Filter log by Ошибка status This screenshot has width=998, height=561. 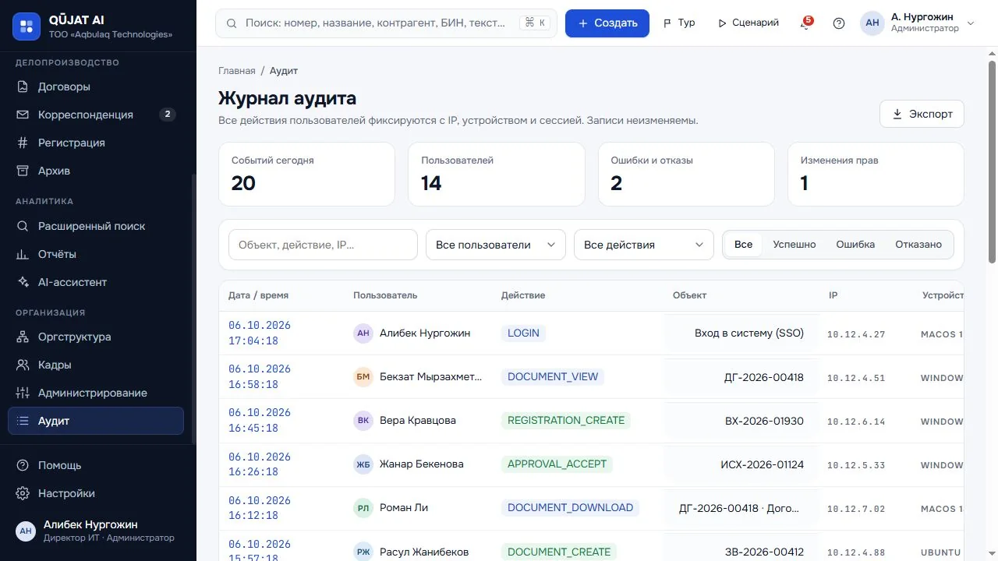coord(855,245)
